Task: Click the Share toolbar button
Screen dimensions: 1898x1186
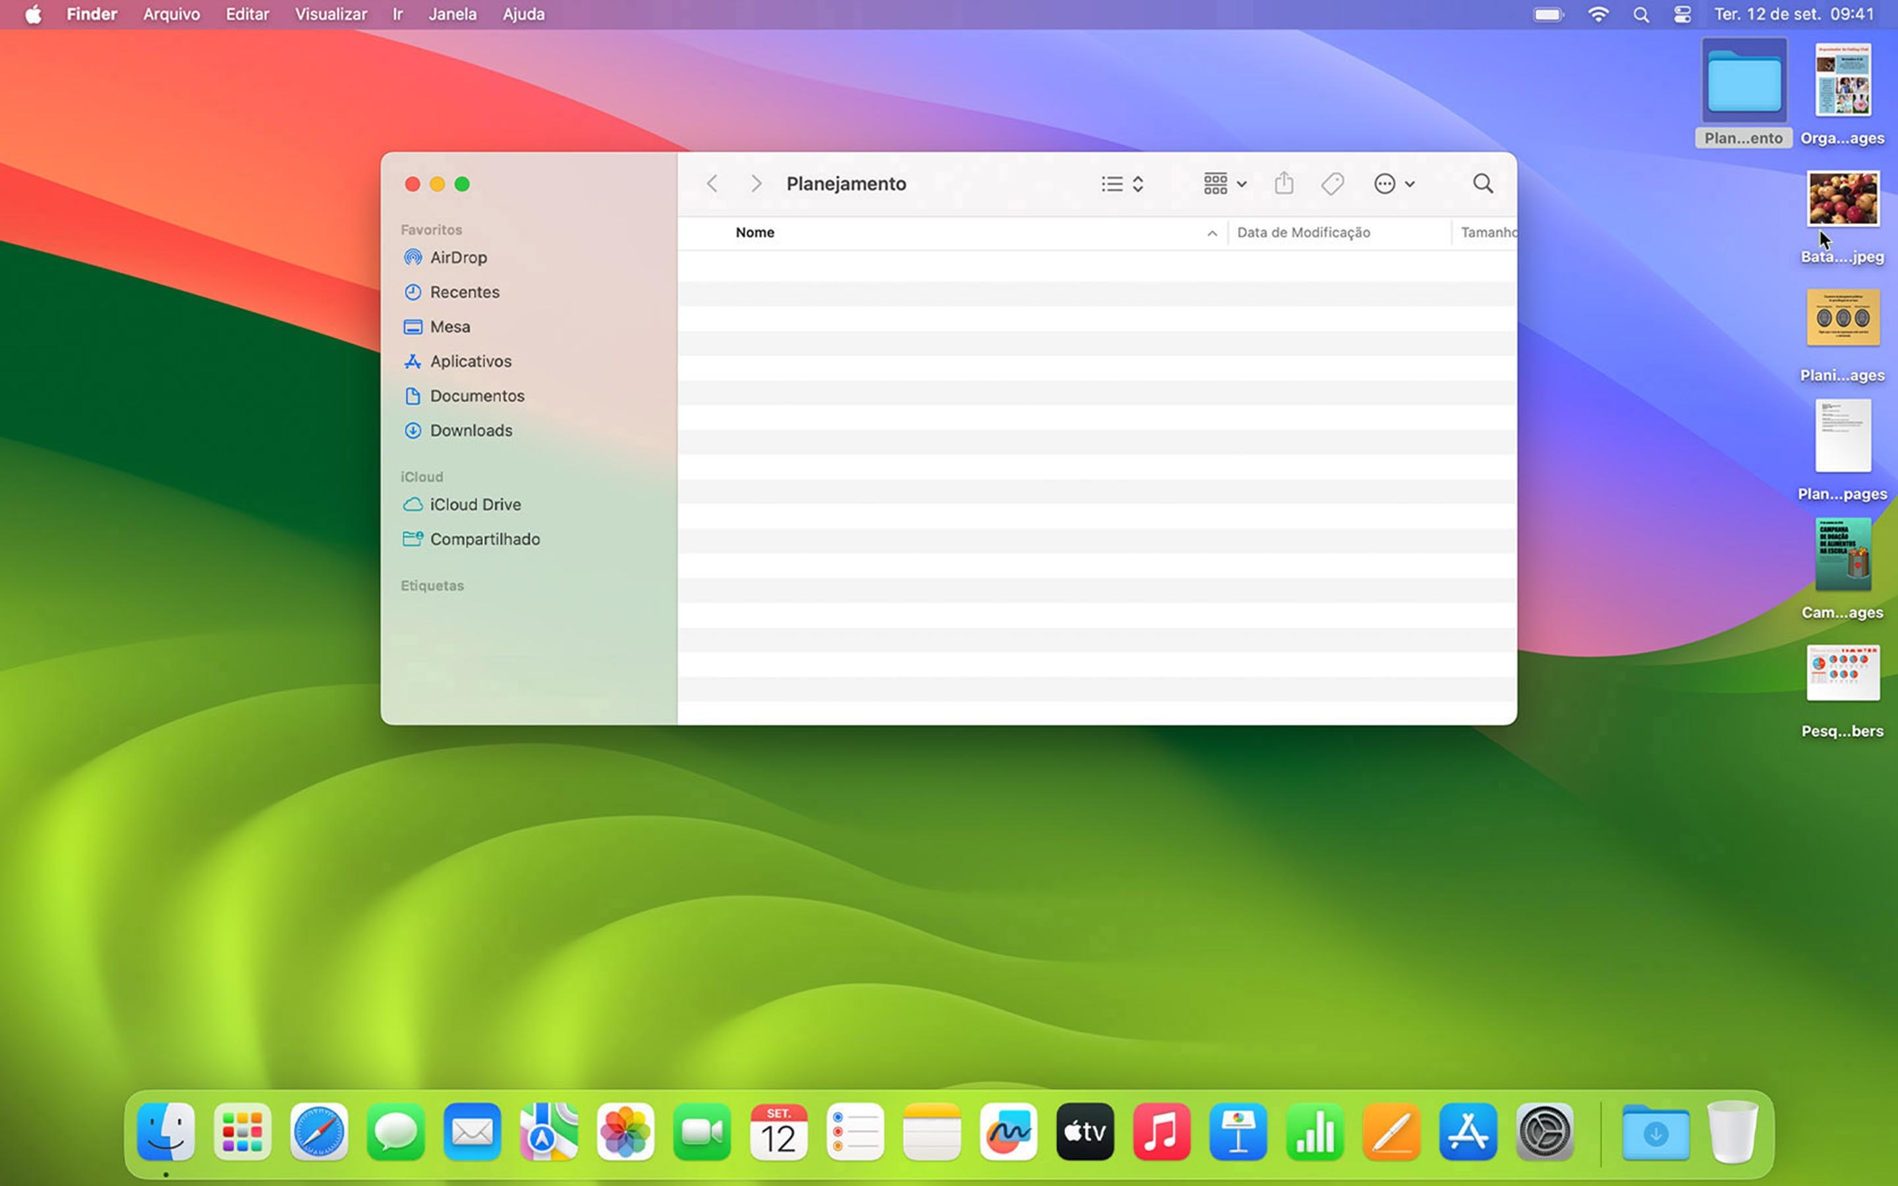Action: pos(1284,183)
